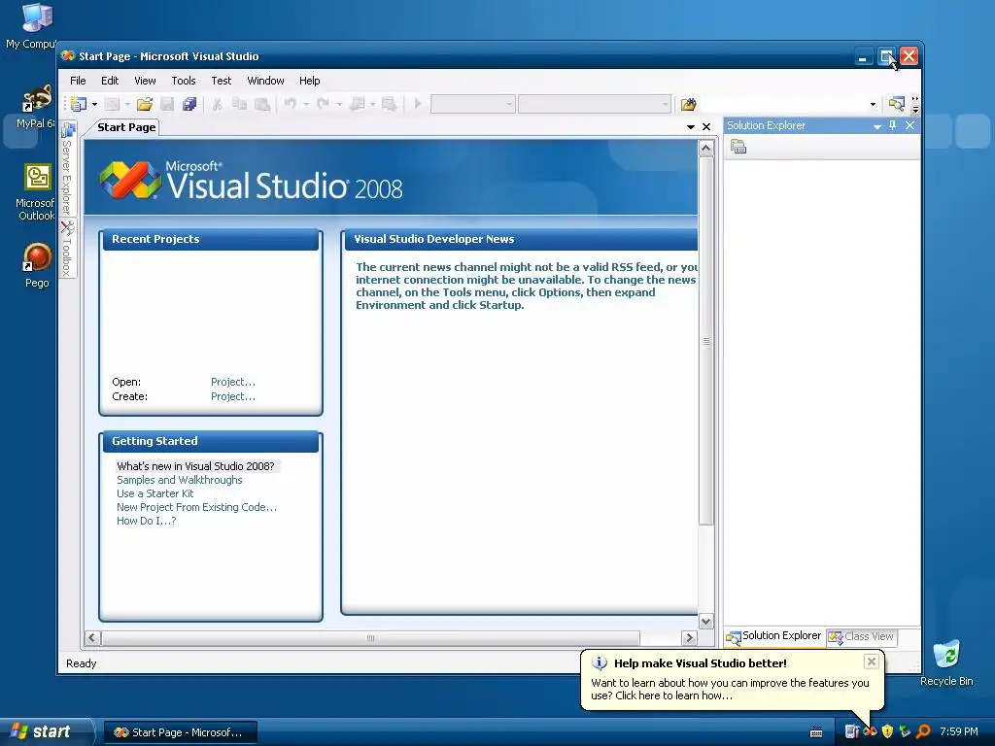Click the New Project toolbar icon
The image size is (995, 746).
coord(79,104)
